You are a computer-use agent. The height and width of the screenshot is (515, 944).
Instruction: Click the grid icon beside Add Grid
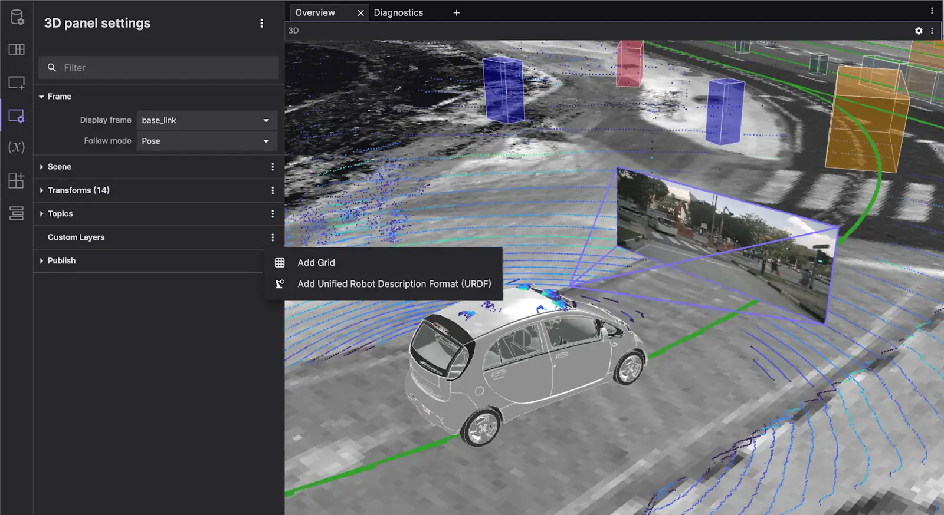[x=280, y=263]
